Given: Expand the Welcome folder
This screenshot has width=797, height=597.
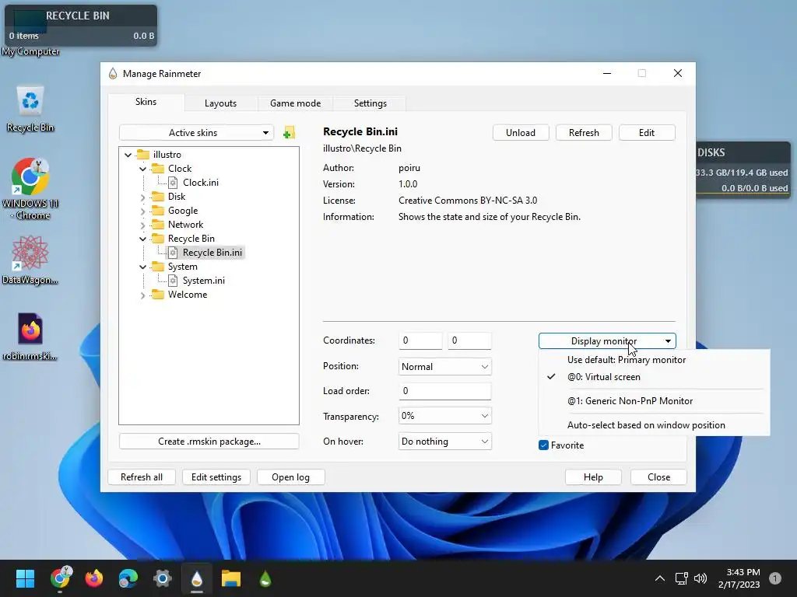Looking at the screenshot, I should [x=143, y=295].
